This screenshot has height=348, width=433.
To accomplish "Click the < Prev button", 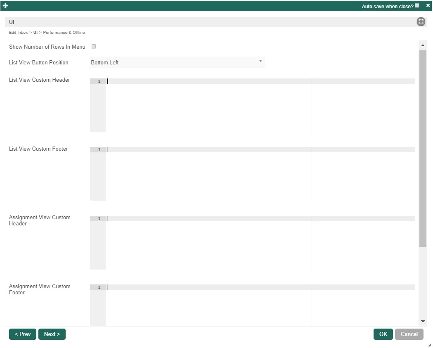I will (23, 334).
